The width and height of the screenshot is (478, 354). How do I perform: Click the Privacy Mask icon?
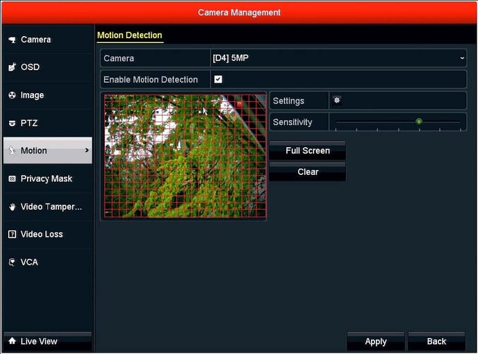[x=12, y=179]
